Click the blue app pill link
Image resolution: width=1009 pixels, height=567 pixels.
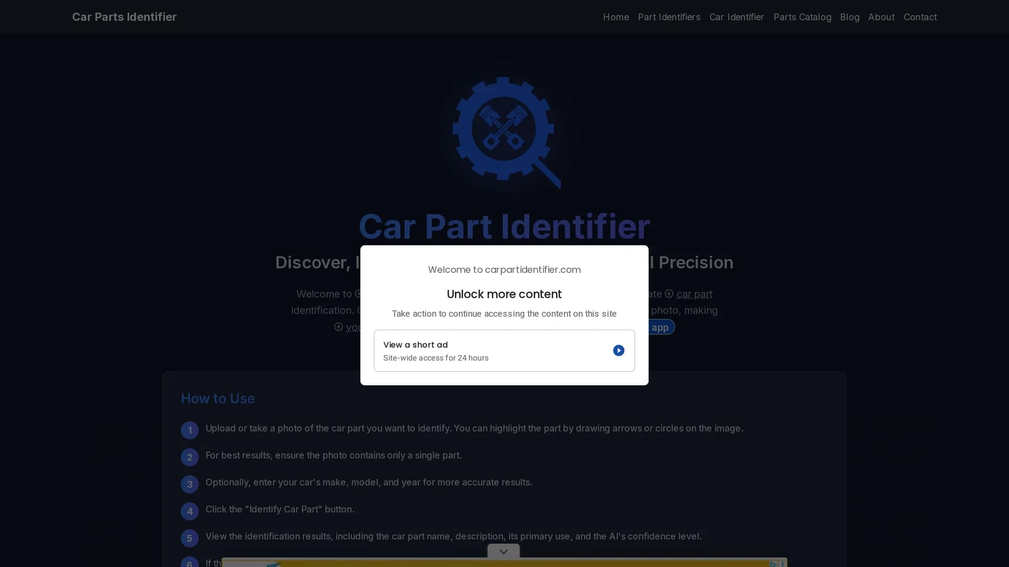coord(660,327)
